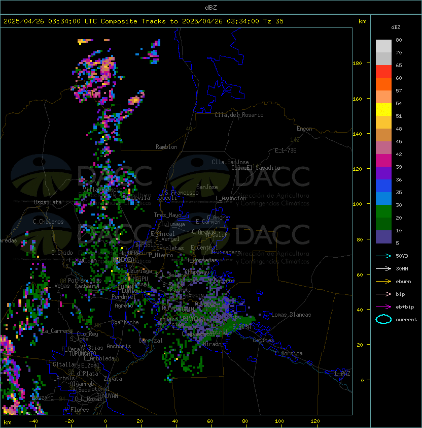Click the 'L_Dormida' map label

coord(289,353)
